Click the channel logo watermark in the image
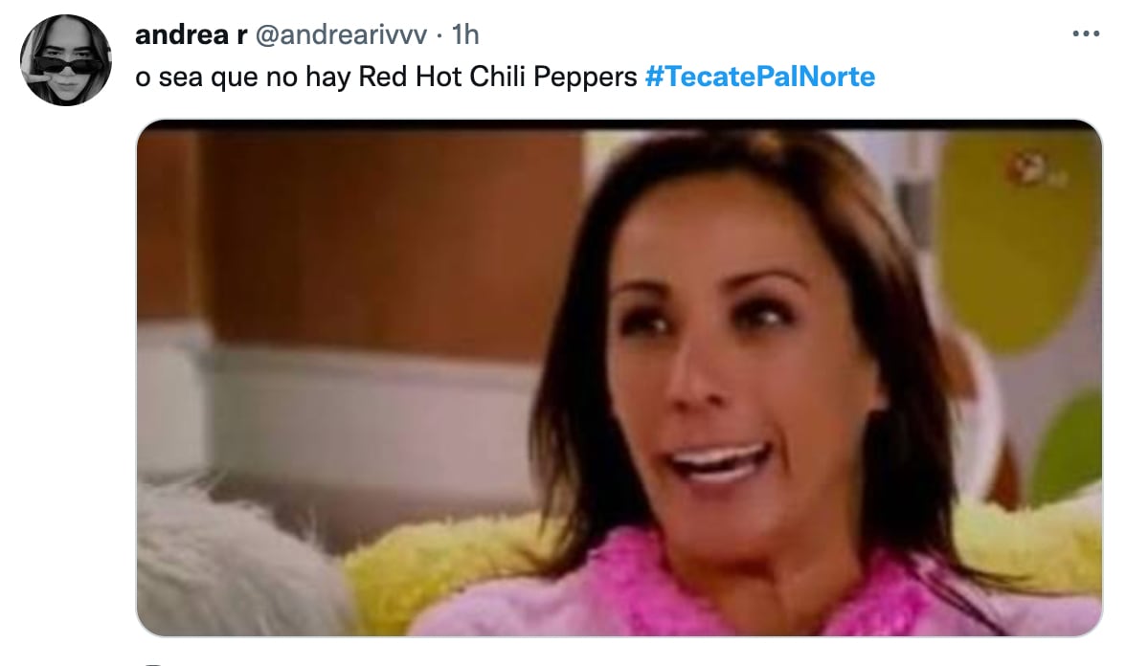Image resolution: width=1126 pixels, height=666 pixels. click(1036, 170)
